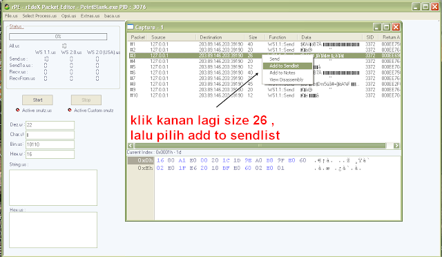Open the Select Process.us menu

pos(39,16)
